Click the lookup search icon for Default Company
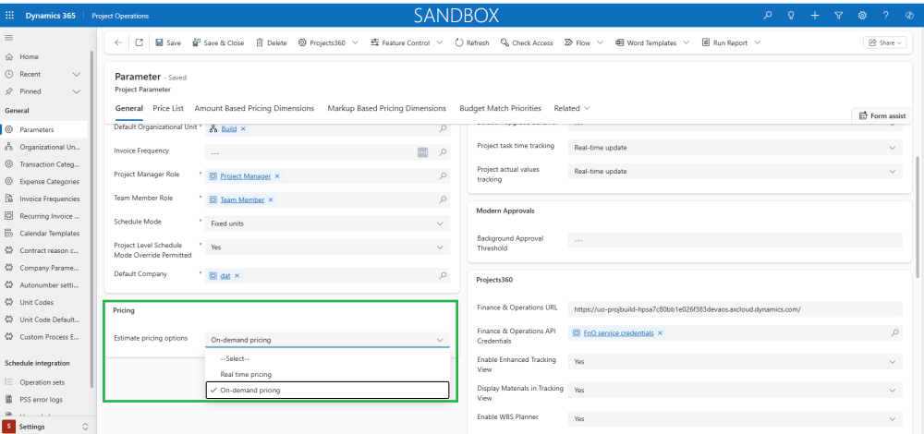 tap(444, 275)
